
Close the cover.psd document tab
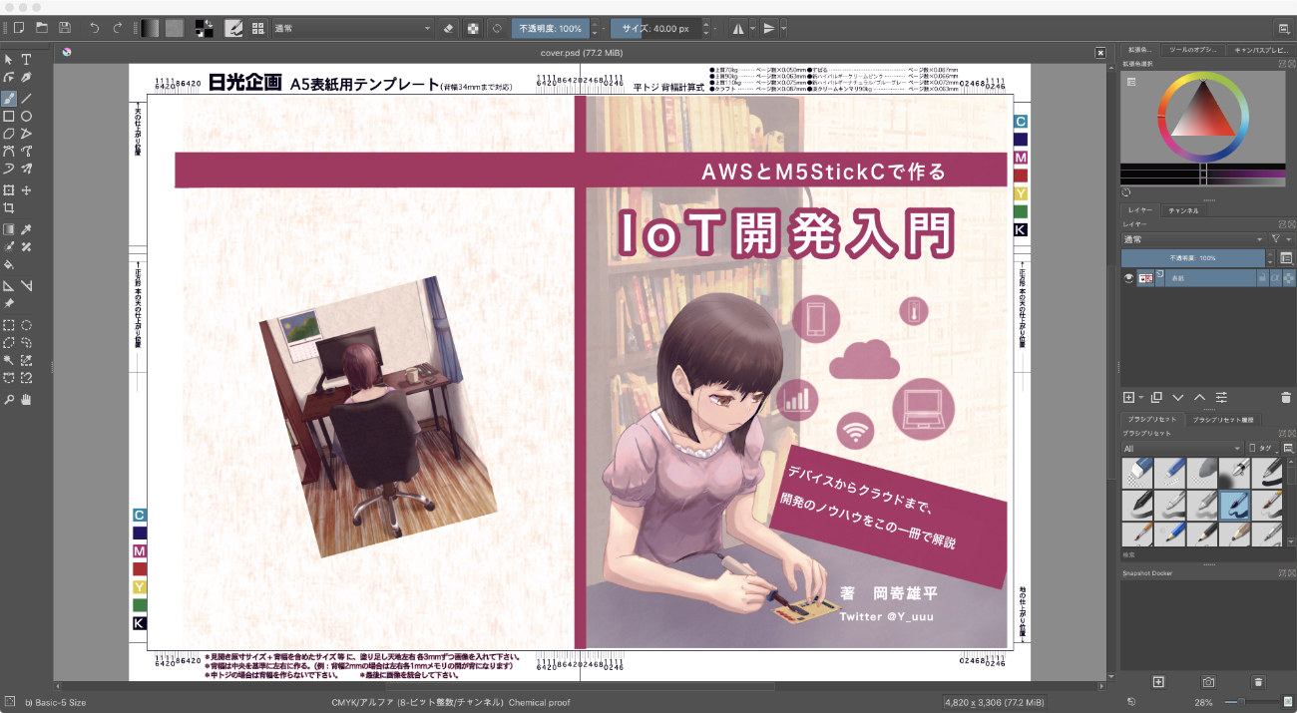[1100, 52]
